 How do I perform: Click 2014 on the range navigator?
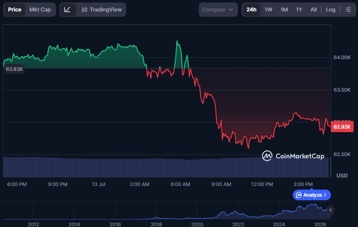[74, 224]
